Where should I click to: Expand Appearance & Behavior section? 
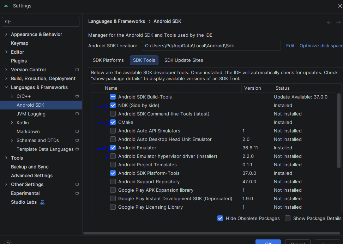coord(6,34)
